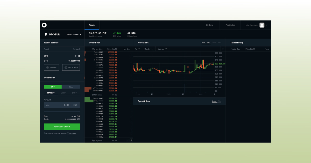311x163 pixels.
Task: Increase aggregation with the plus icon
Action: click(x=131, y=140)
